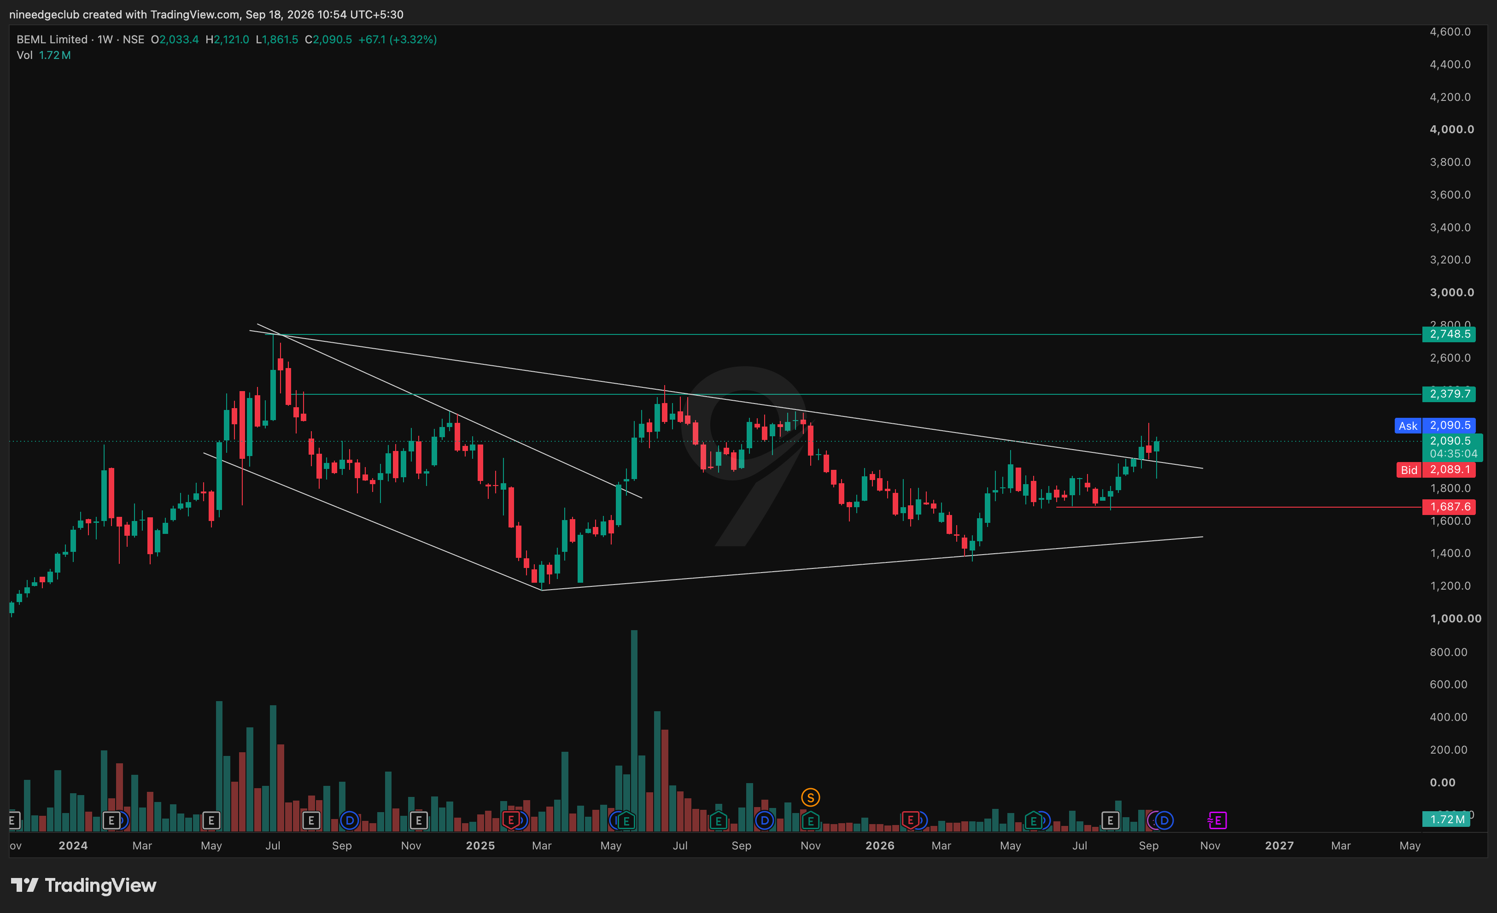The height and width of the screenshot is (913, 1497).
Task: Click the red Bid label
Action: pos(1408,469)
